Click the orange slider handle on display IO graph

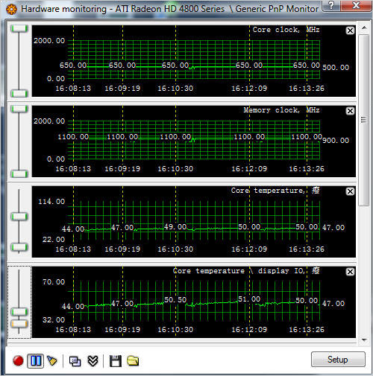(x=19, y=324)
